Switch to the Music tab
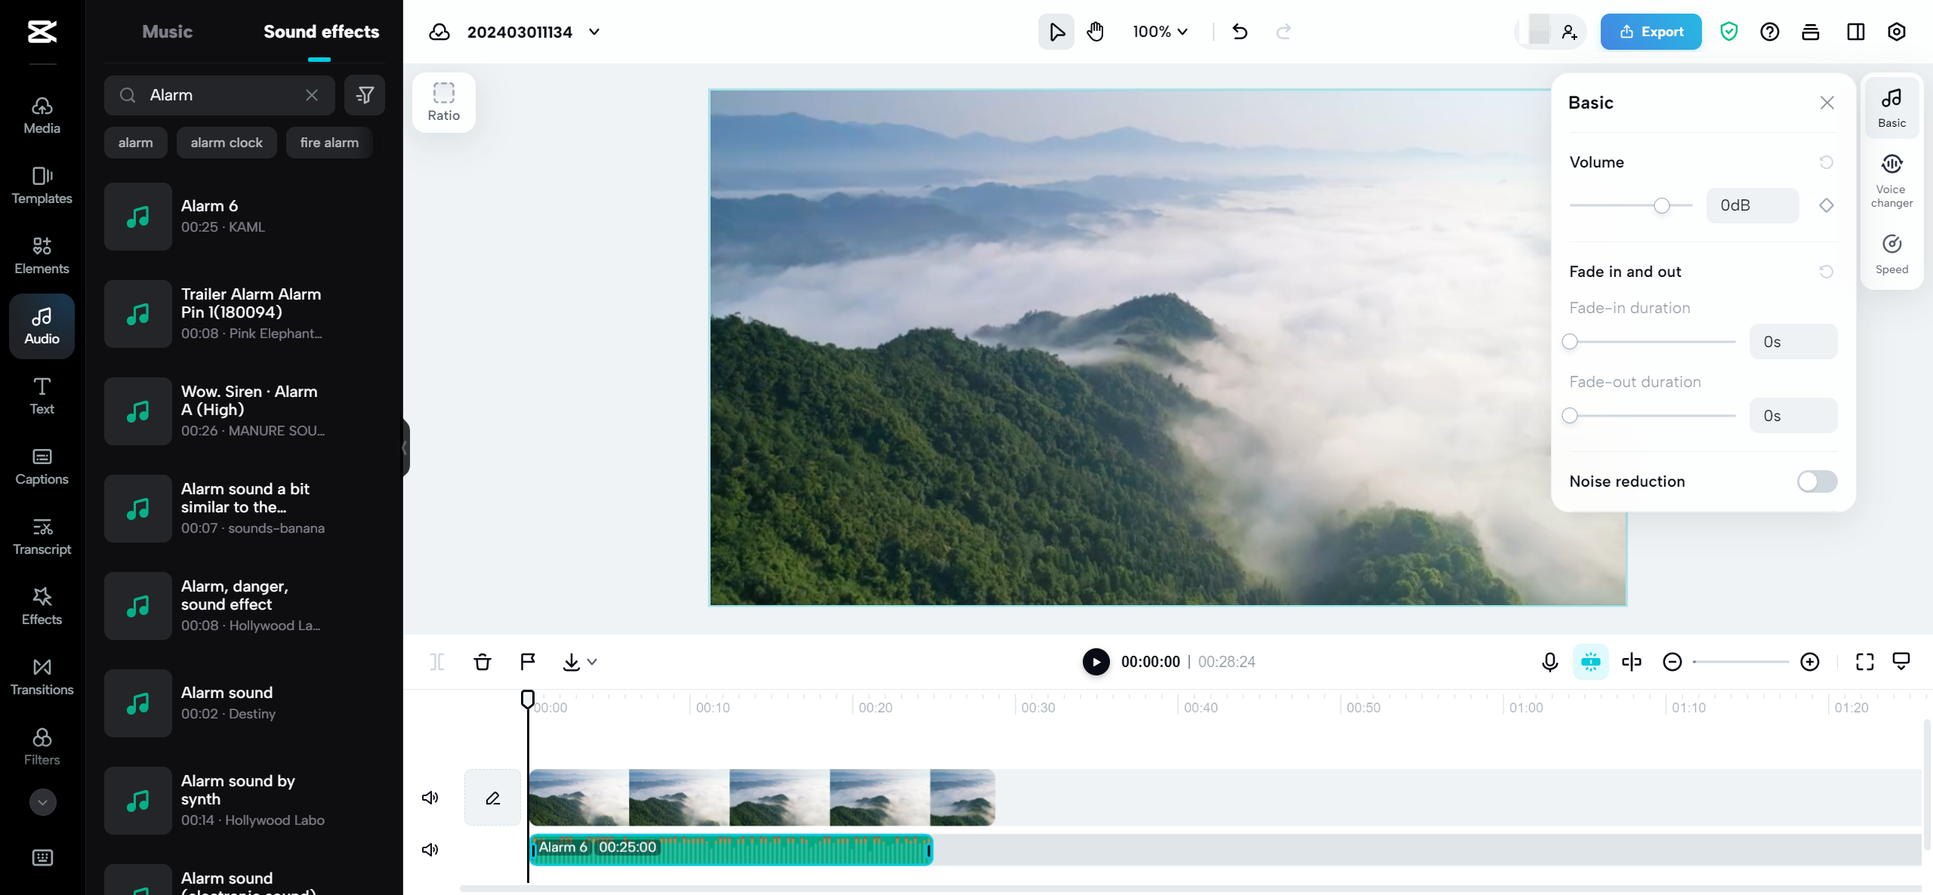 click(167, 32)
